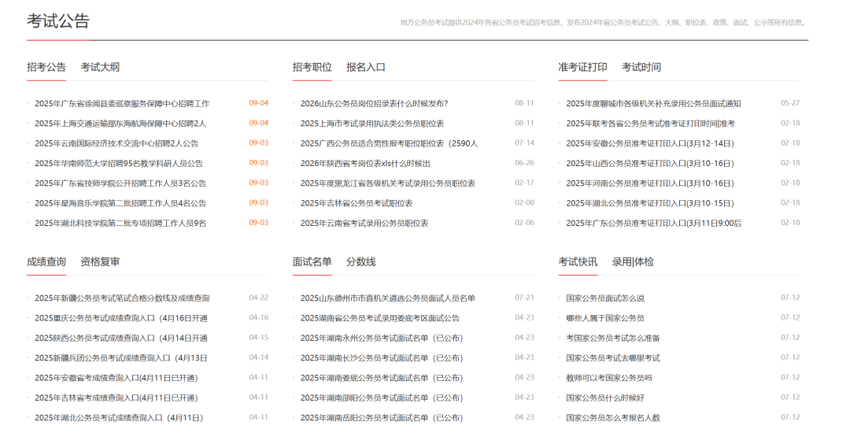Select the 资格复审 tab
The width and height of the screenshot is (850, 433).
coord(100,262)
